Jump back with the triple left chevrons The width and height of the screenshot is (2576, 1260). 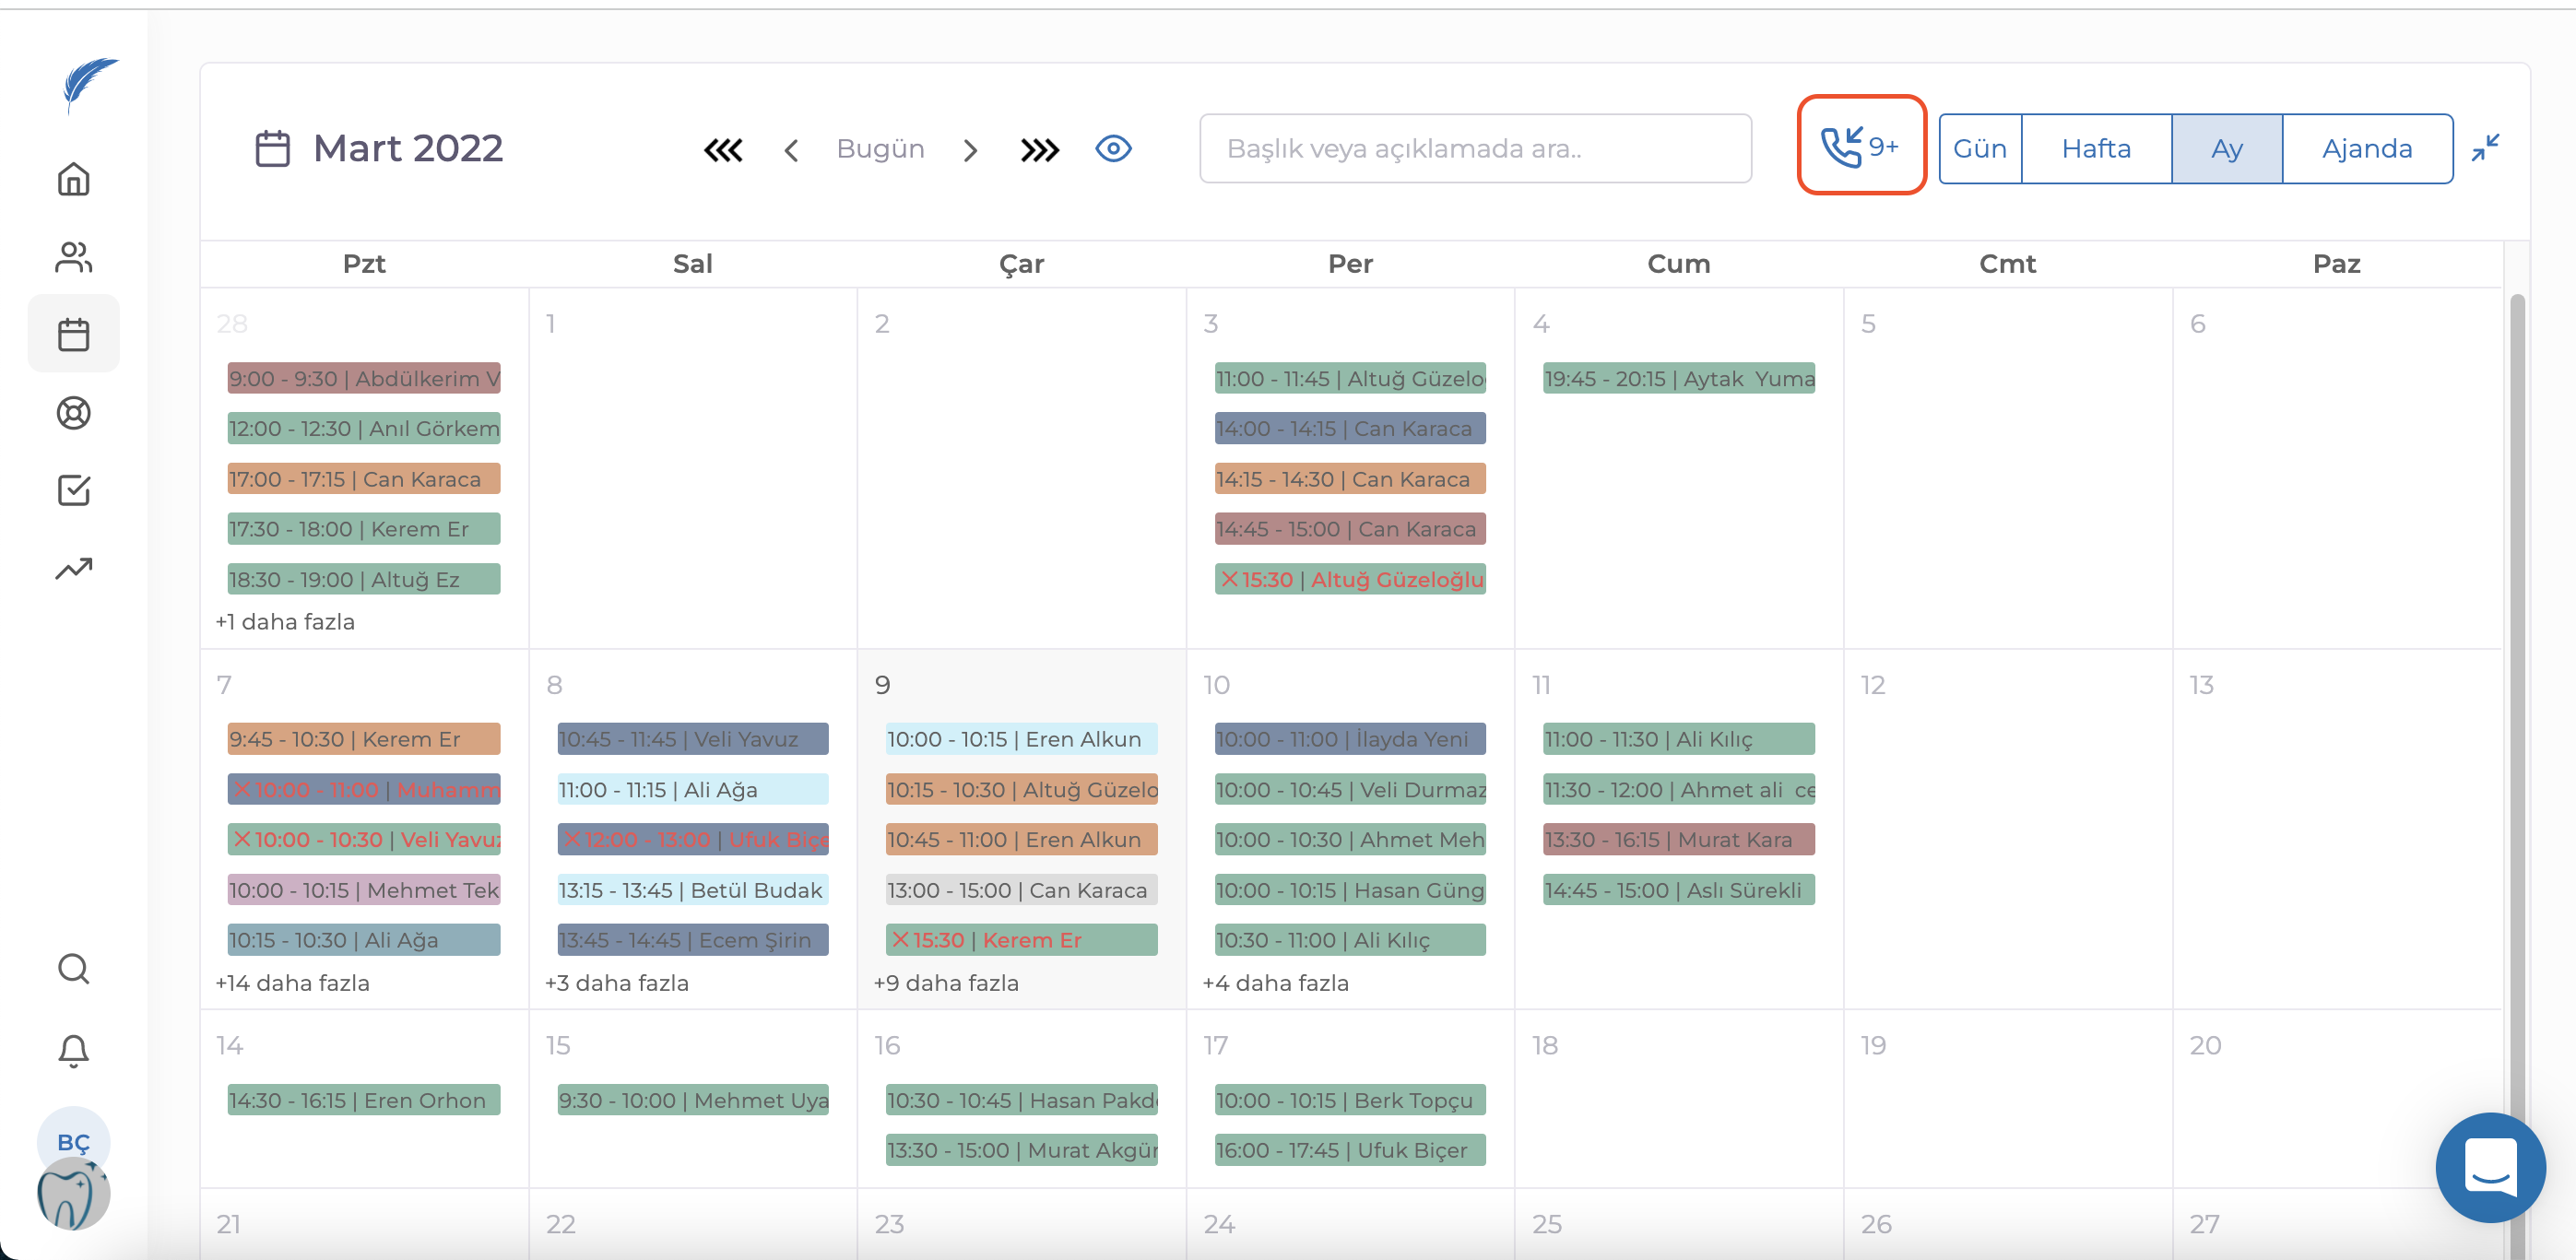pyautogui.click(x=722, y=150)
